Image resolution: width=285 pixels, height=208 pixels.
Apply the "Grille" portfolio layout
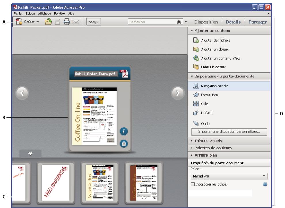tap(205, 103)
